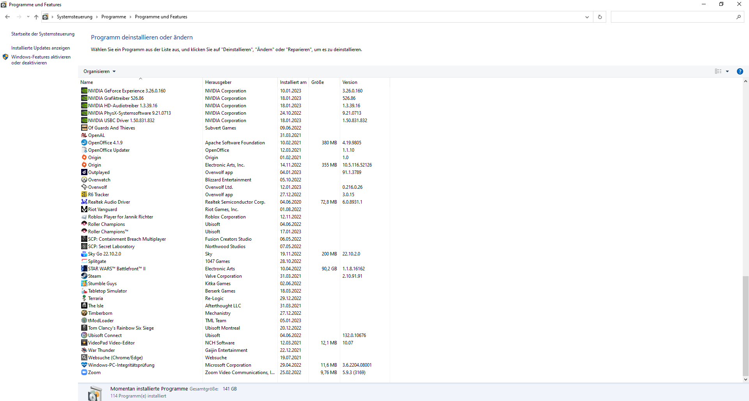Click the OpenAL icon in the list
749x401 pixels.
84,135
